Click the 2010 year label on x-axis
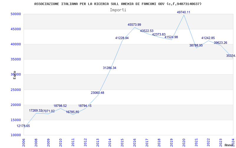The image size is (236, 148). (61, 142)
